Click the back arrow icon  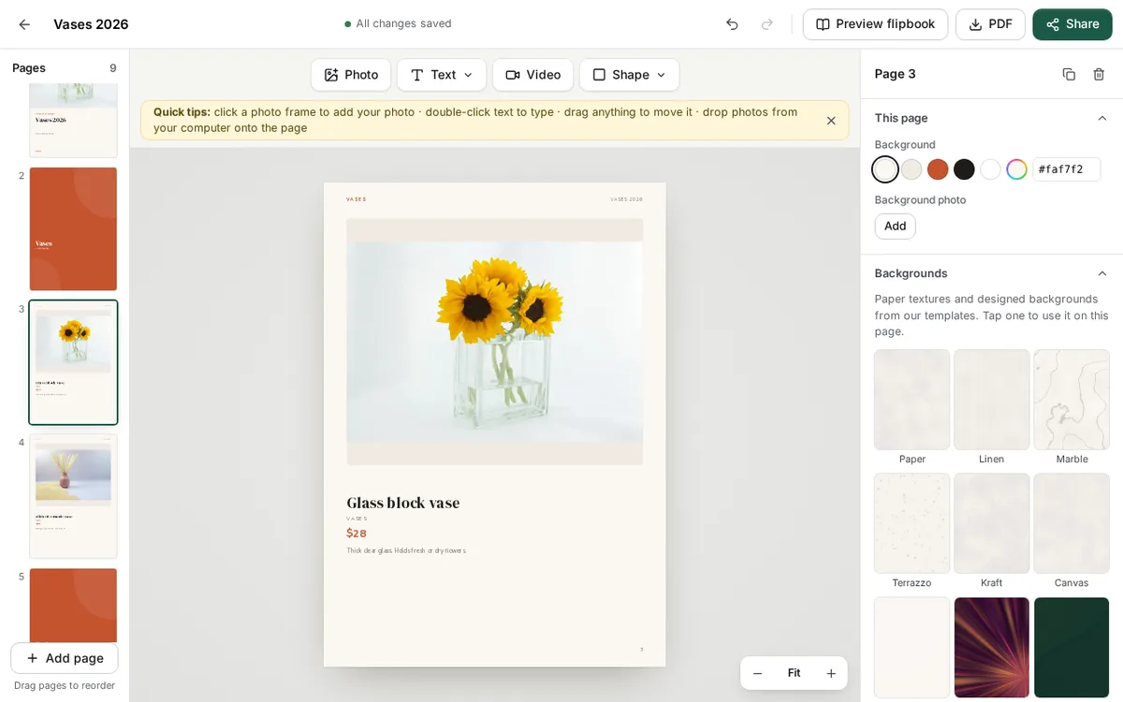click(24, 24)
